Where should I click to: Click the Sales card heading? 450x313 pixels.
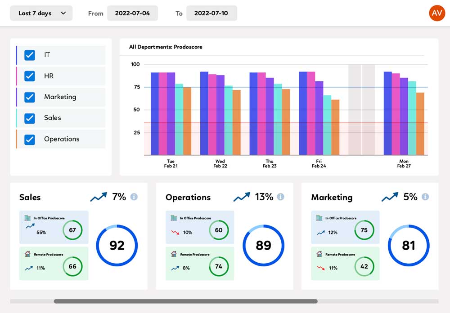click(x=30, y=197)
